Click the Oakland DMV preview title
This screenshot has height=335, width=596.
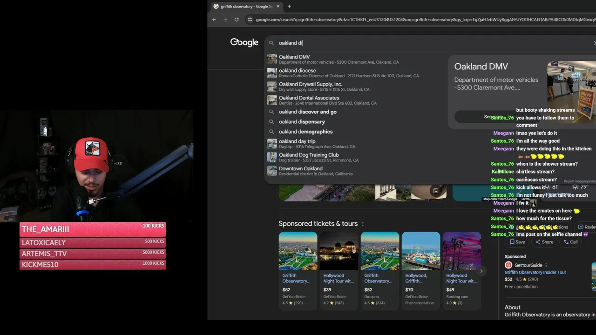[x=481, y=67]
